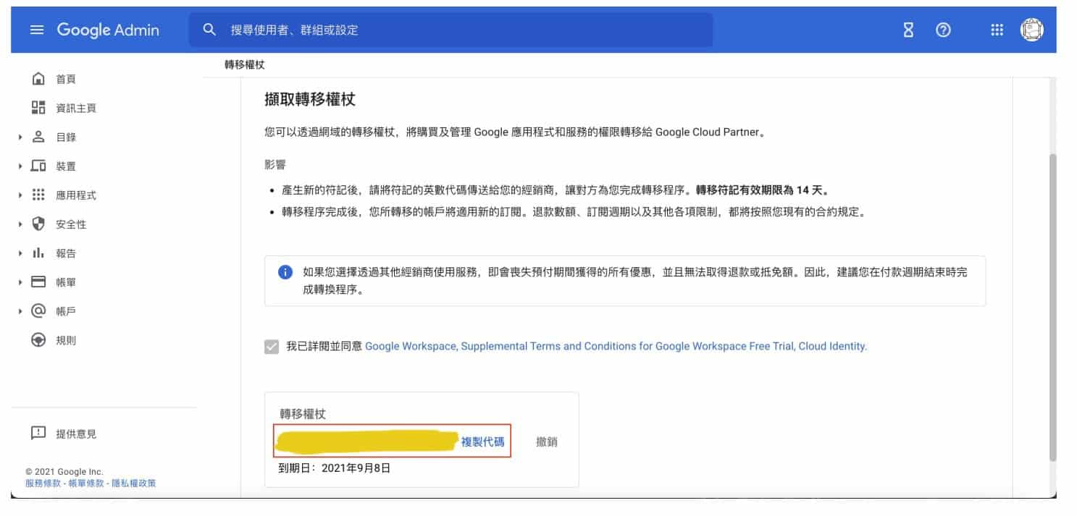Screen dimensions: 1077x516
Task: Click the 到期日：2021年9月8日 text
Action: click(x=335, y=468)
